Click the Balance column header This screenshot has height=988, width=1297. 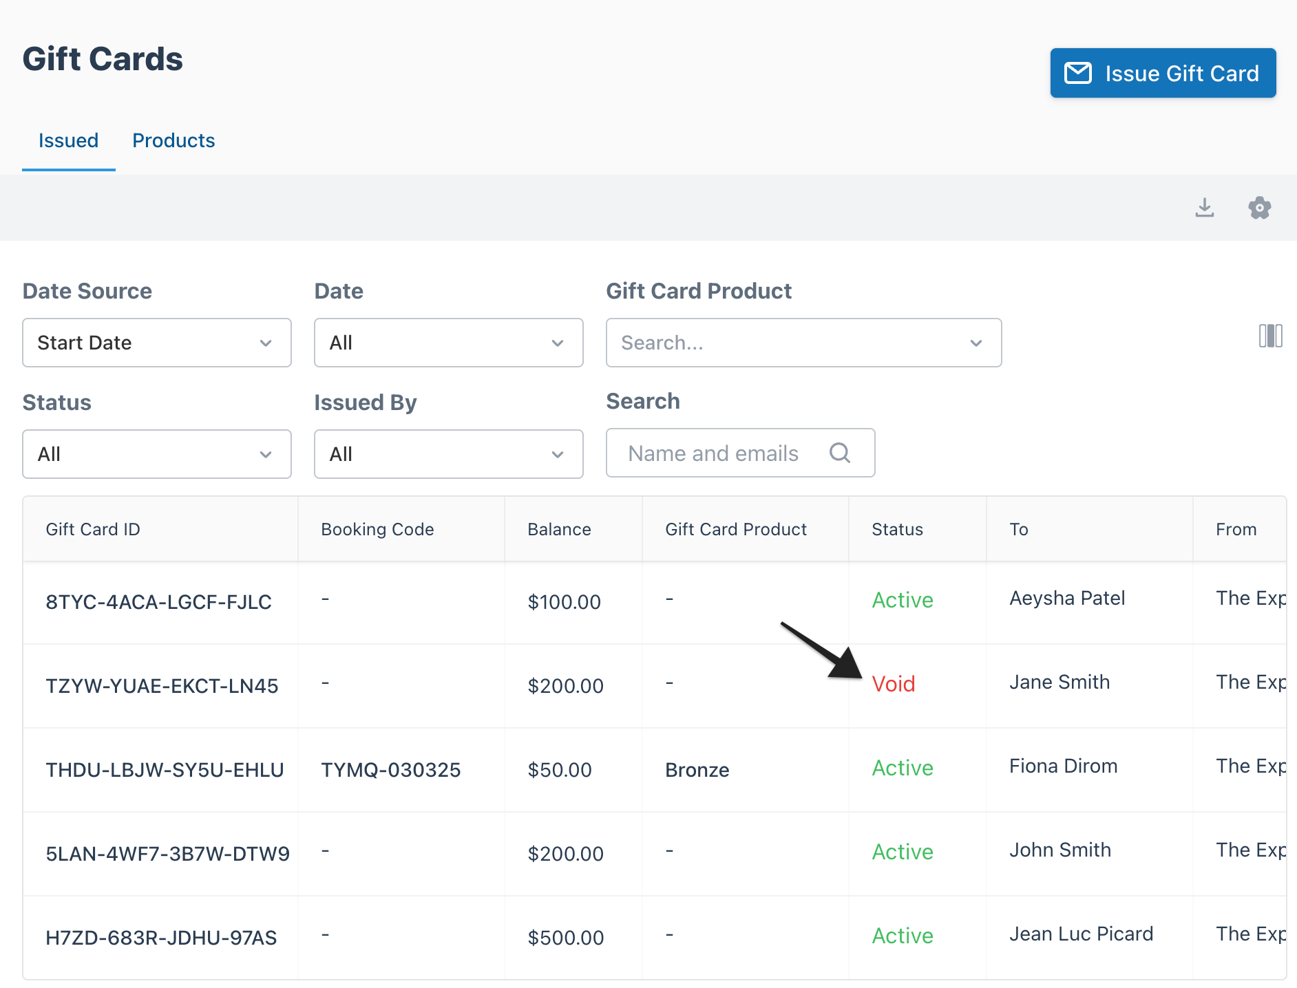(559, 529)
